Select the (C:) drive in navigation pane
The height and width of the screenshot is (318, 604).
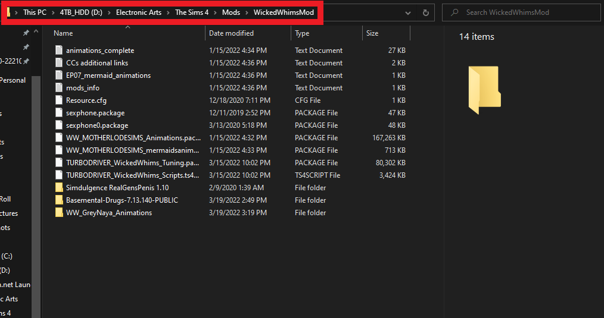(x=7, y=256)
